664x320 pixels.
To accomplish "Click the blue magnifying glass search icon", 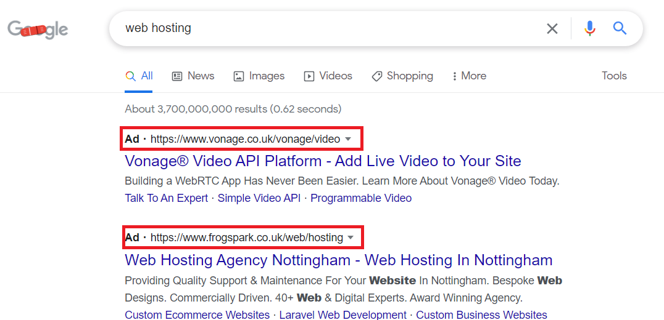I will pyautogui.click(x=620, y=28).
